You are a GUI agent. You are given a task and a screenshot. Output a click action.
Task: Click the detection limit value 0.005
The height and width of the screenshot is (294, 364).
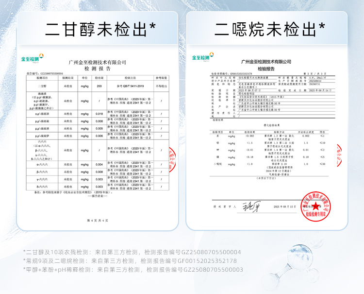(99, 128)
